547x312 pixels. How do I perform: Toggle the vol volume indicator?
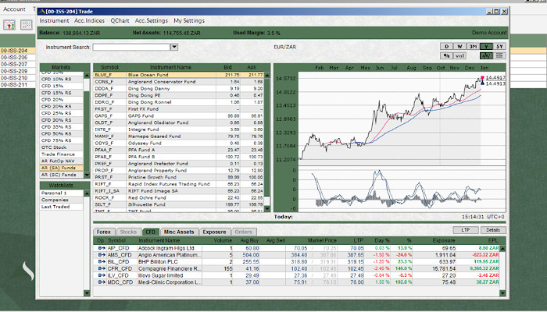pos(461,56)
